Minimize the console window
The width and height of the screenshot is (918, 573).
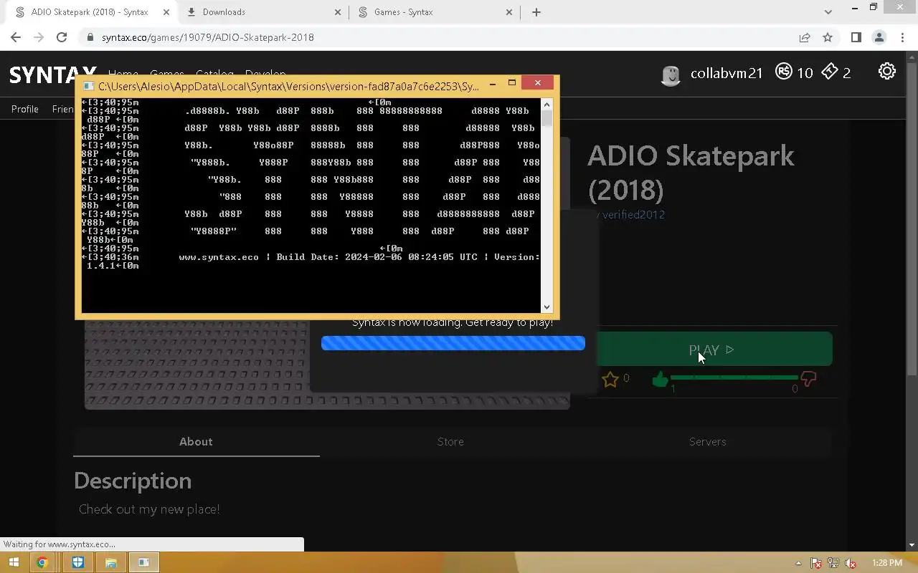pyautogui.click(x=493, y=84)
